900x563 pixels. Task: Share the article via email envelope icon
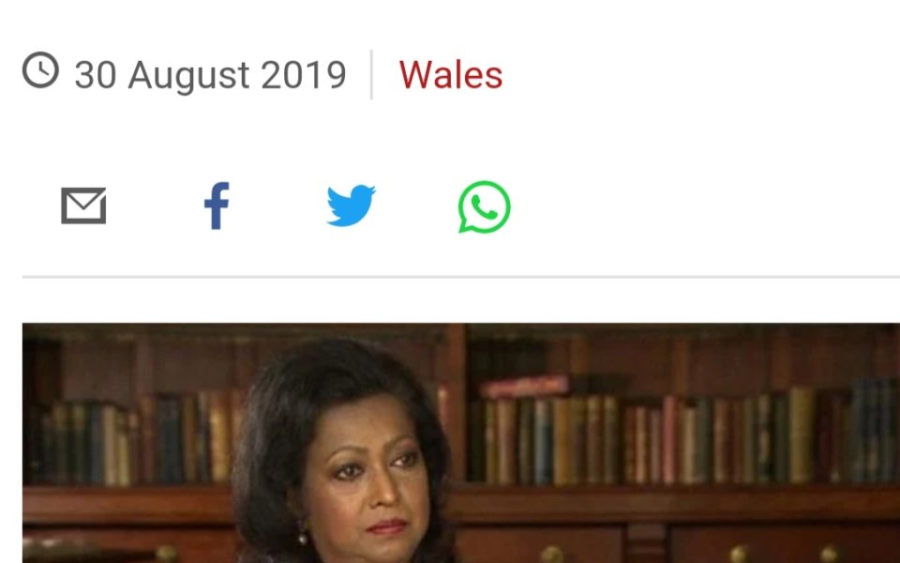point(83,205)
